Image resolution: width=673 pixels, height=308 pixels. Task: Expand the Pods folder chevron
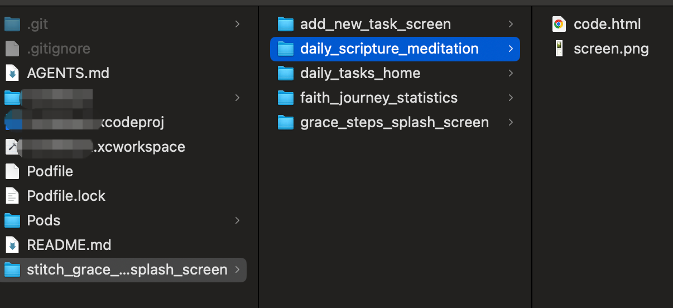(237, 220)
